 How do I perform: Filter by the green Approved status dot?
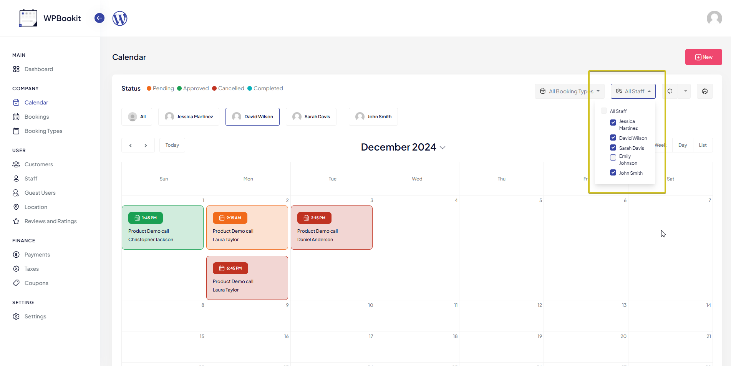pos(179,88)
